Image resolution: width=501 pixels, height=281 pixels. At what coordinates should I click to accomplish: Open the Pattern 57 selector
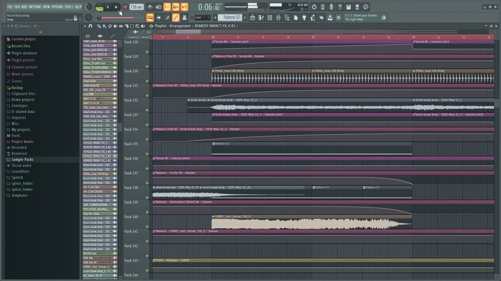(232, 18)
